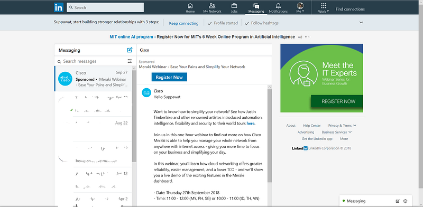The height and width of the screenshot is (207, 423).
Task: Open ad options three-dot menu
Action: (307, 37)
